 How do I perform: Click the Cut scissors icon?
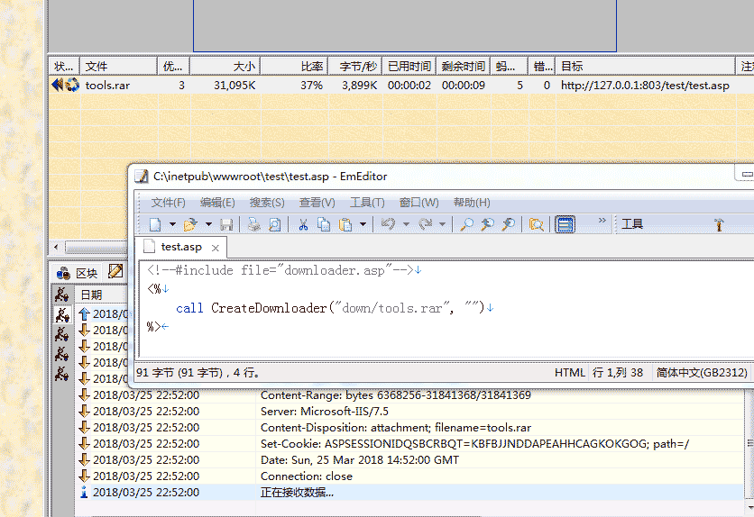(x=303, y=225)
